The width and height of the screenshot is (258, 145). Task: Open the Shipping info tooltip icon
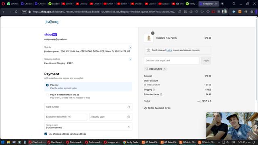pyautogui.click(x=154, y=89)
